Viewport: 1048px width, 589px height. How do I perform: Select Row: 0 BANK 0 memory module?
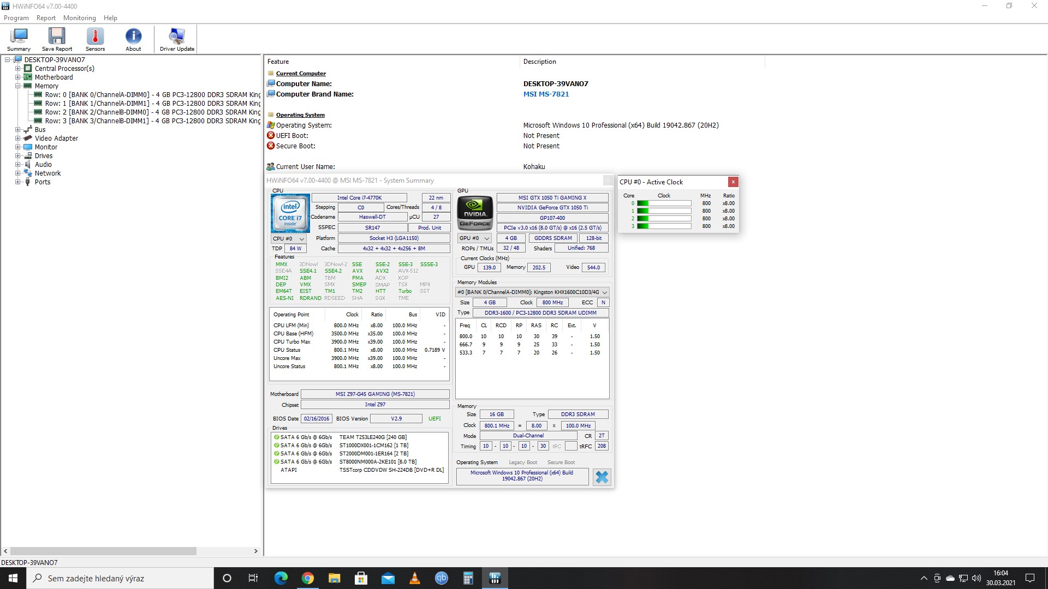click(147, 95)
